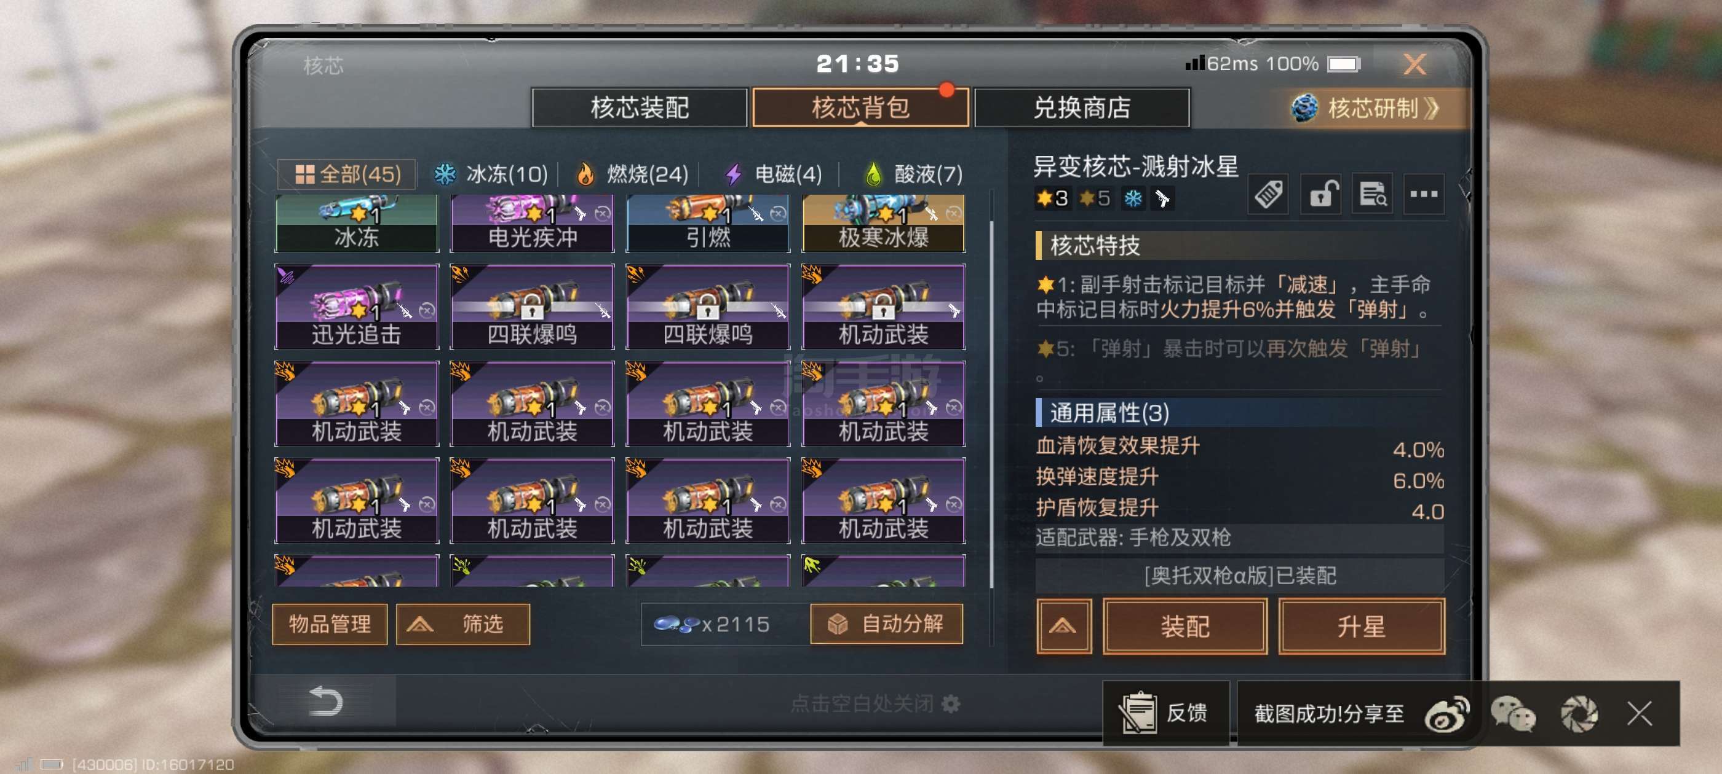The image size is (1722, 774).
Task: Click the tag icon beside core title
Action: [1268, 194]
